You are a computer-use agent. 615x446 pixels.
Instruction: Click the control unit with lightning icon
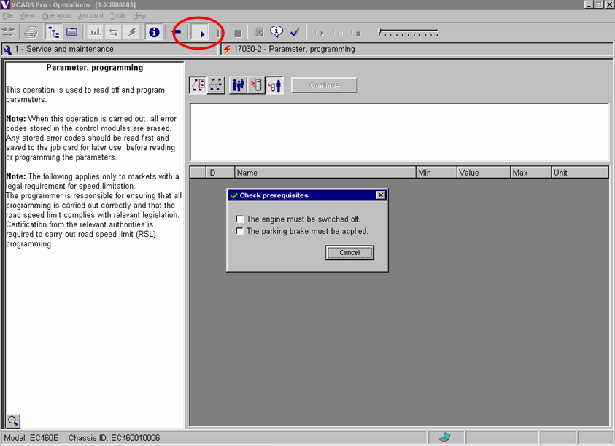tap(256, 85)
